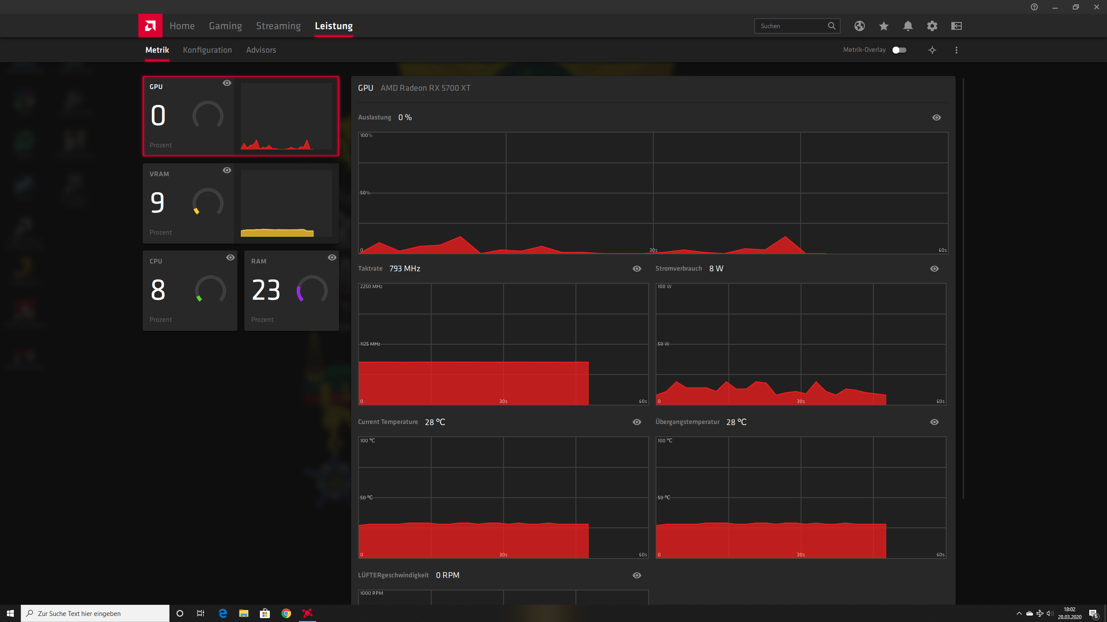
Task: Toggle visibility eye on VRAM tile
Action: 227,170
